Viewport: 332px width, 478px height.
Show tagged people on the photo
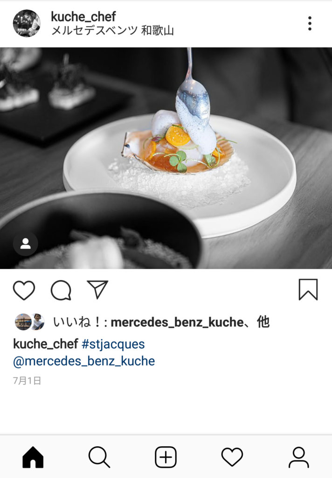[x=26, y=244]
